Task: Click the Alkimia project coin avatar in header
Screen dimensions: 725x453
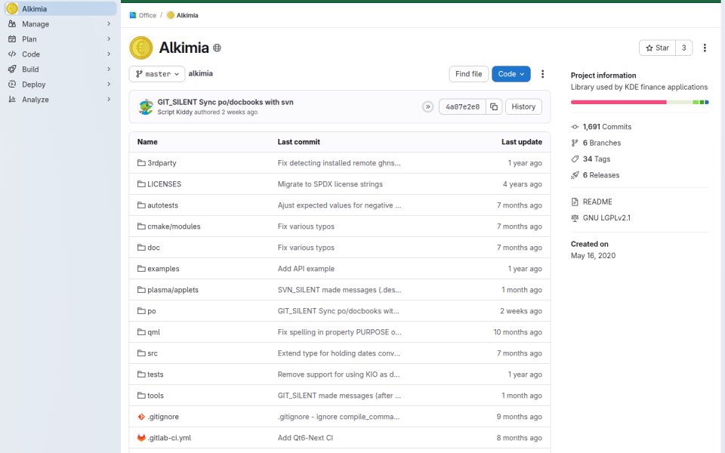Action: click(x=141, y=48)
